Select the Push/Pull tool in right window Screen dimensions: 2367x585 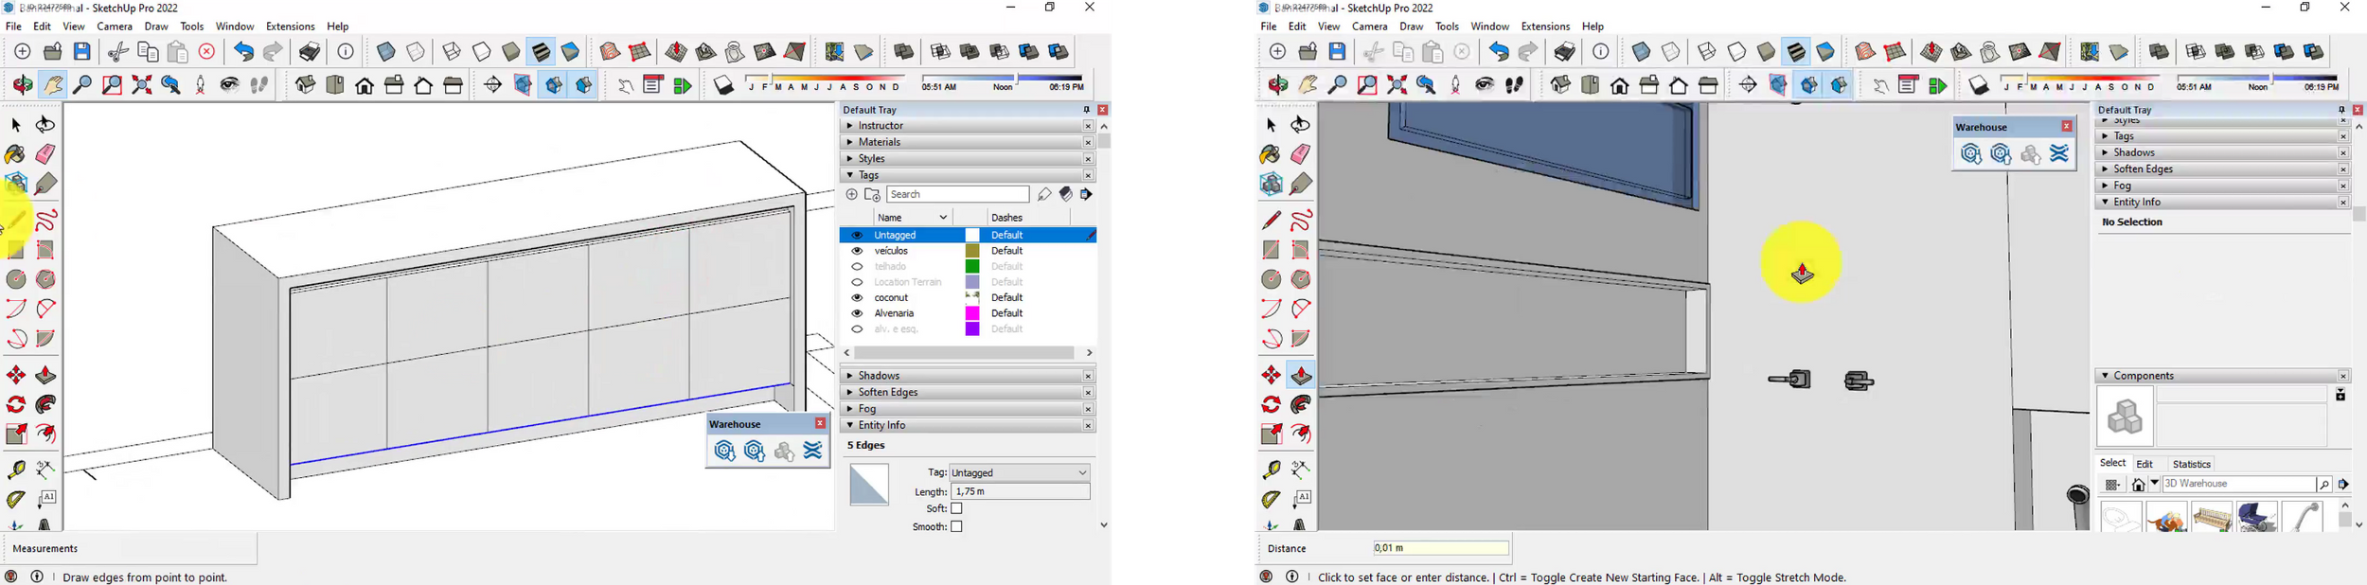1301,376
